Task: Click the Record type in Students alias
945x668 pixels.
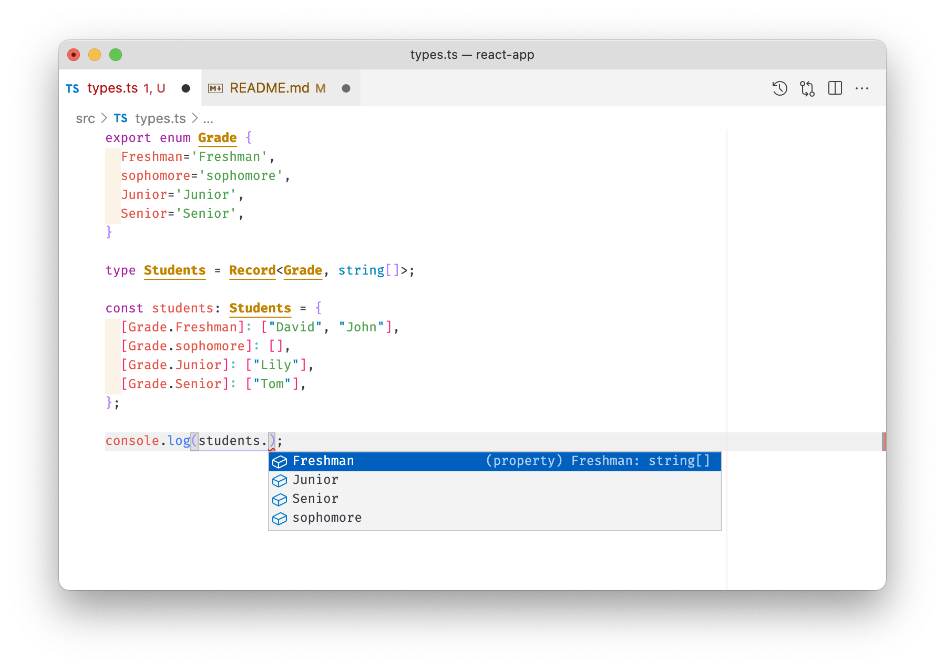Action: tap(252, 270)
